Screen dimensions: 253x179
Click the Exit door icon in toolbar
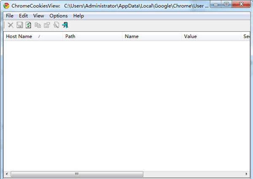(x=65, y=25)
